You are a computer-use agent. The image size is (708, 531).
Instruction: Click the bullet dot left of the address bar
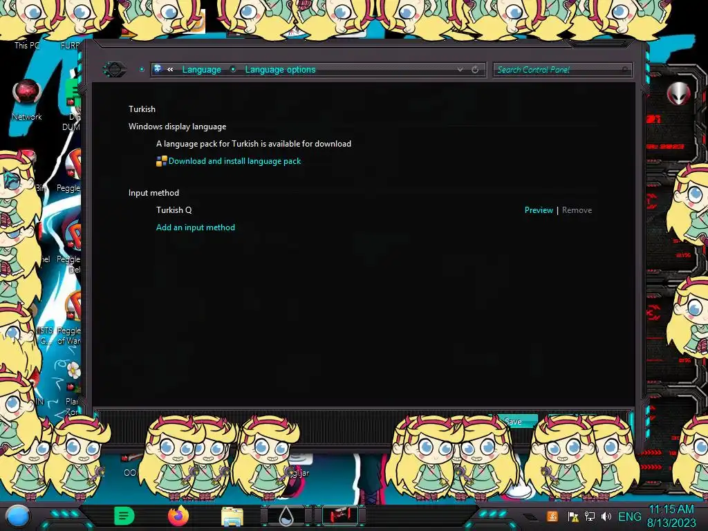click(x=142, y=70)
